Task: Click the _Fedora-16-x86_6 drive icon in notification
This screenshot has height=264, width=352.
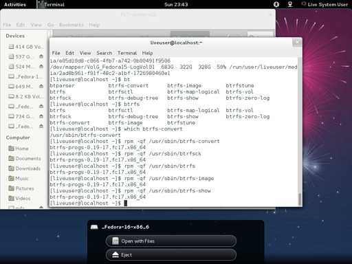Action: point(94,227)
